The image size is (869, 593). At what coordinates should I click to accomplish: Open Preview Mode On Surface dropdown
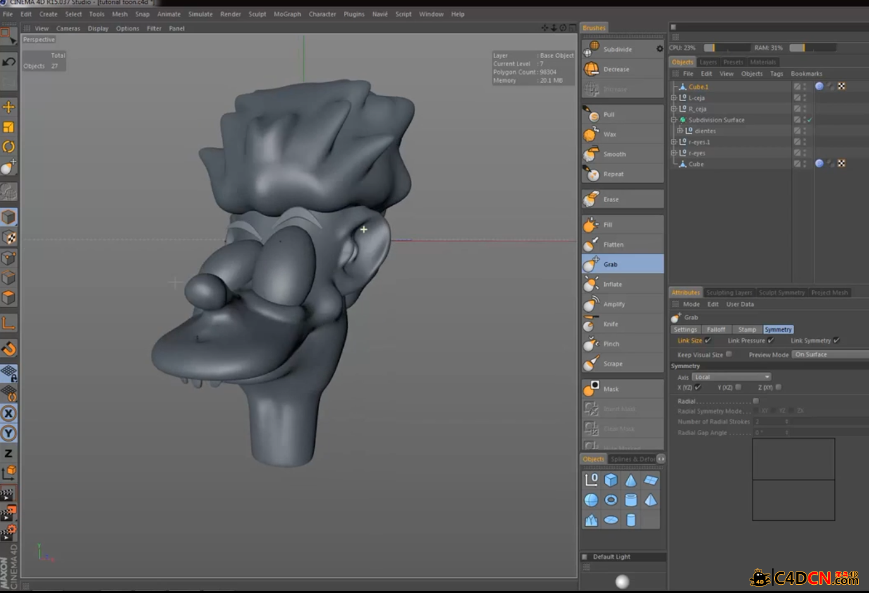pyautogui.click(x=830, y=354)
